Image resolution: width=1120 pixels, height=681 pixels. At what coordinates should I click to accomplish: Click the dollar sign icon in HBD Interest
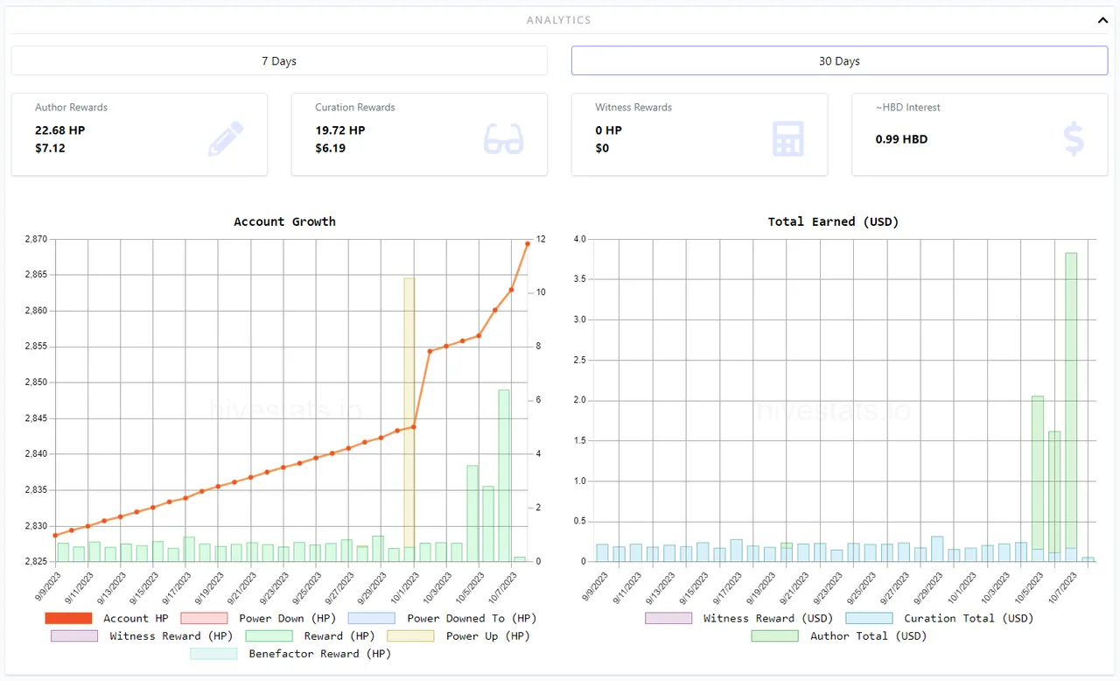pyautogui.click(x=1074, y=139)
